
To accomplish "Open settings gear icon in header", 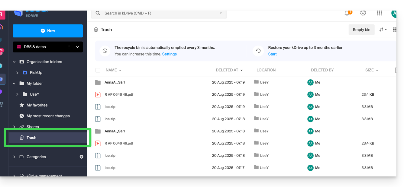I will (x=363, y=13).
